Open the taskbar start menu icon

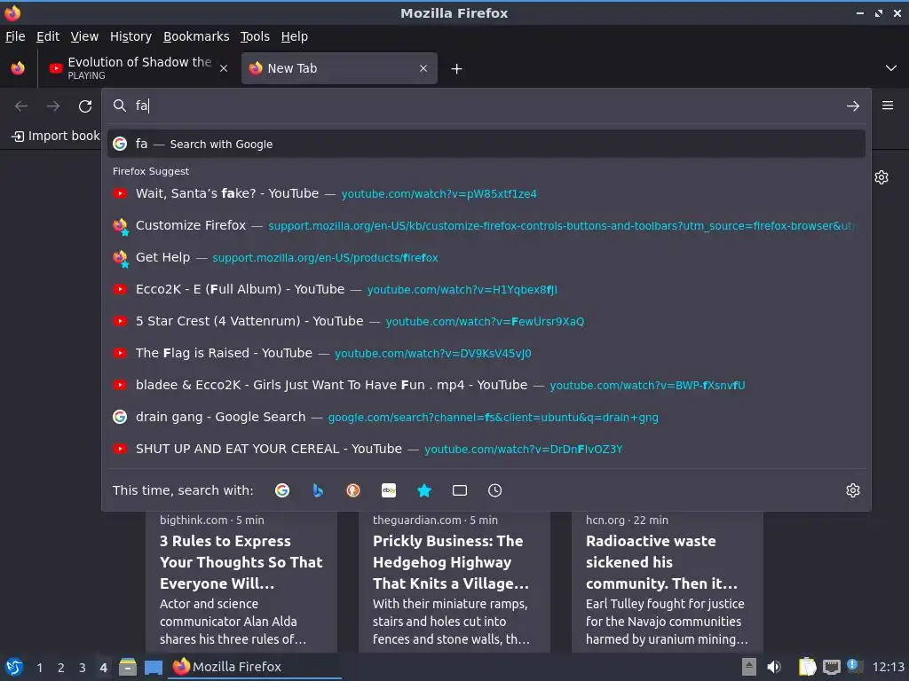[14, 667]
